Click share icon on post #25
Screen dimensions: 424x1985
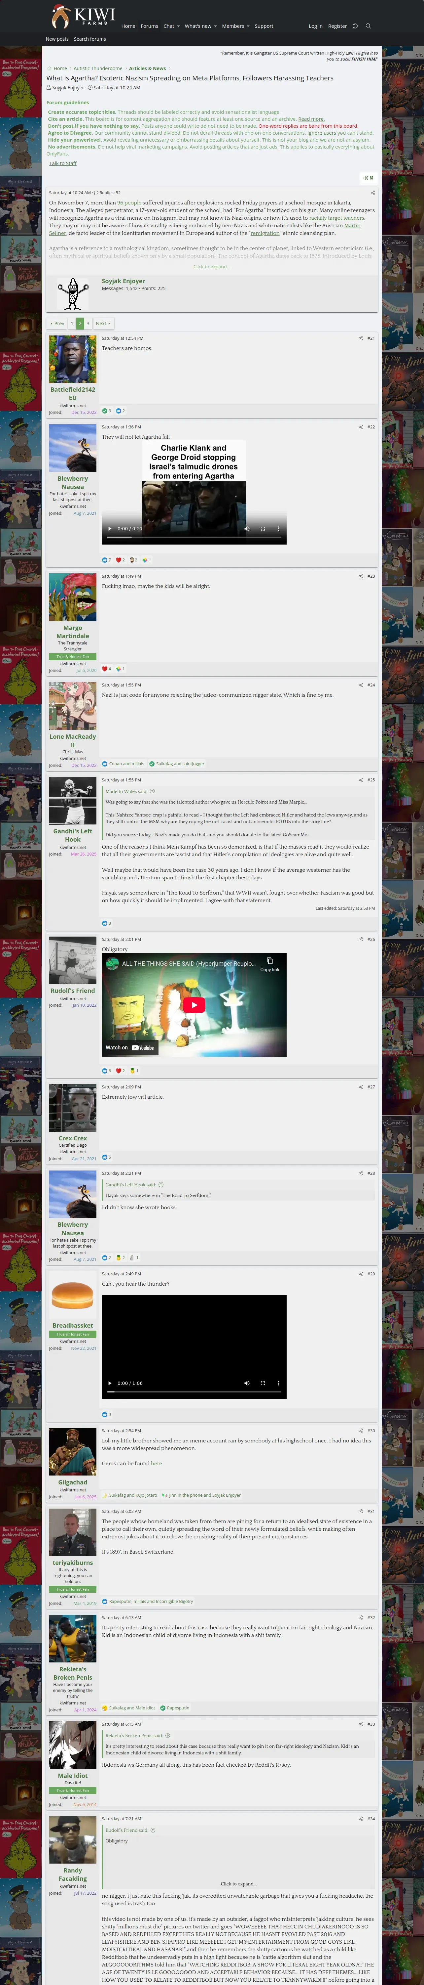(x=360, y=780)
